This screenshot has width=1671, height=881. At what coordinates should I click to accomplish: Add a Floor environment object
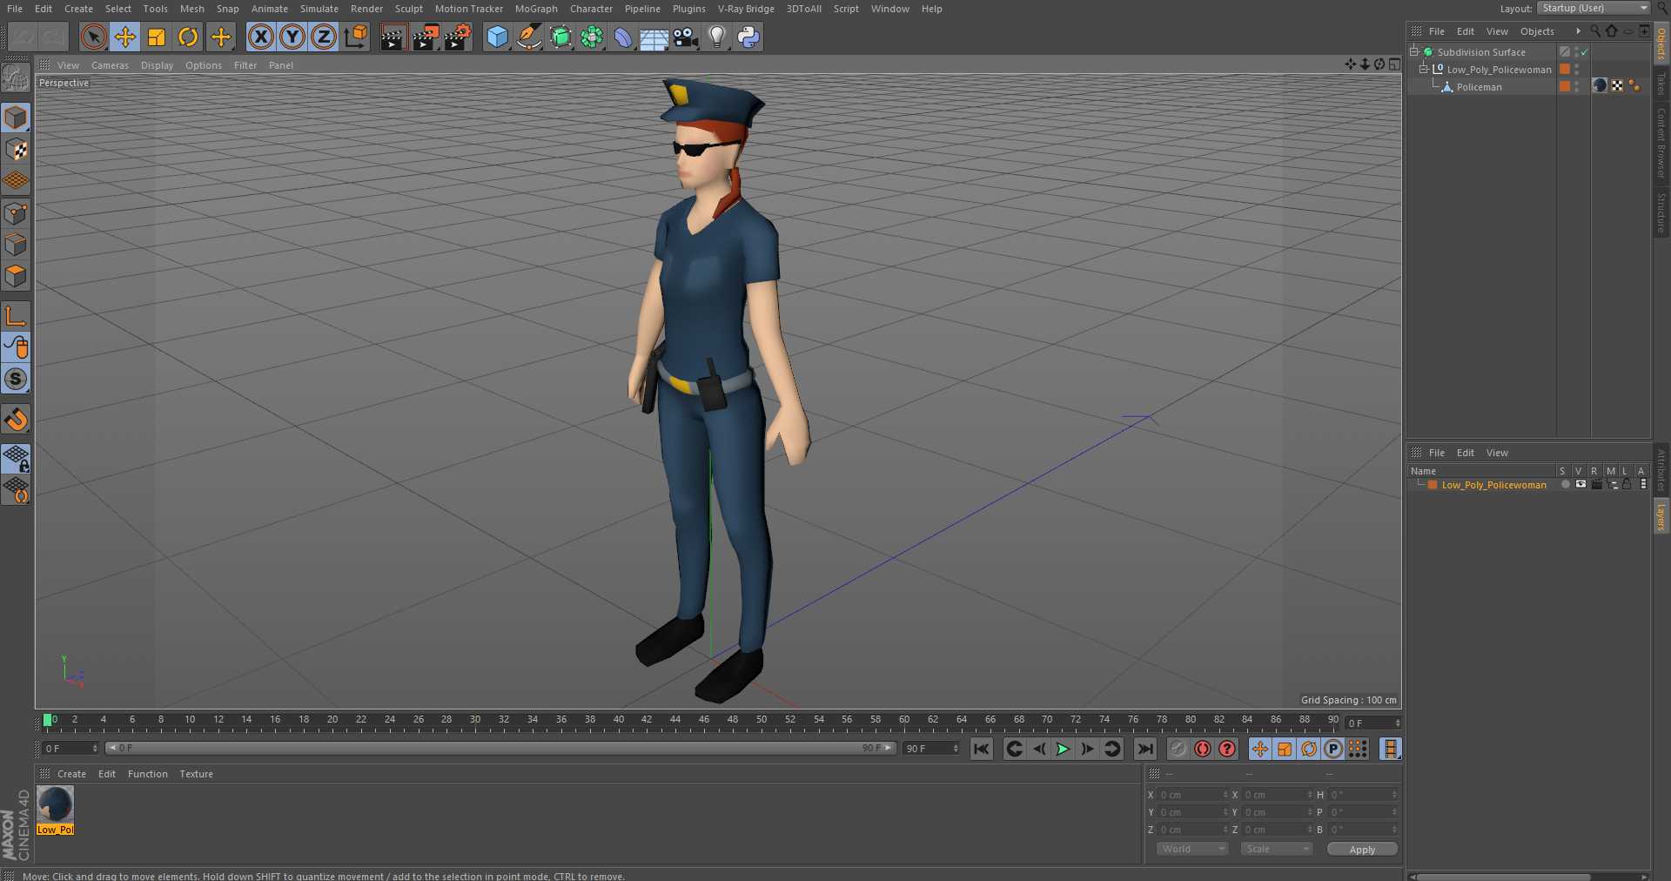[654, 37]
